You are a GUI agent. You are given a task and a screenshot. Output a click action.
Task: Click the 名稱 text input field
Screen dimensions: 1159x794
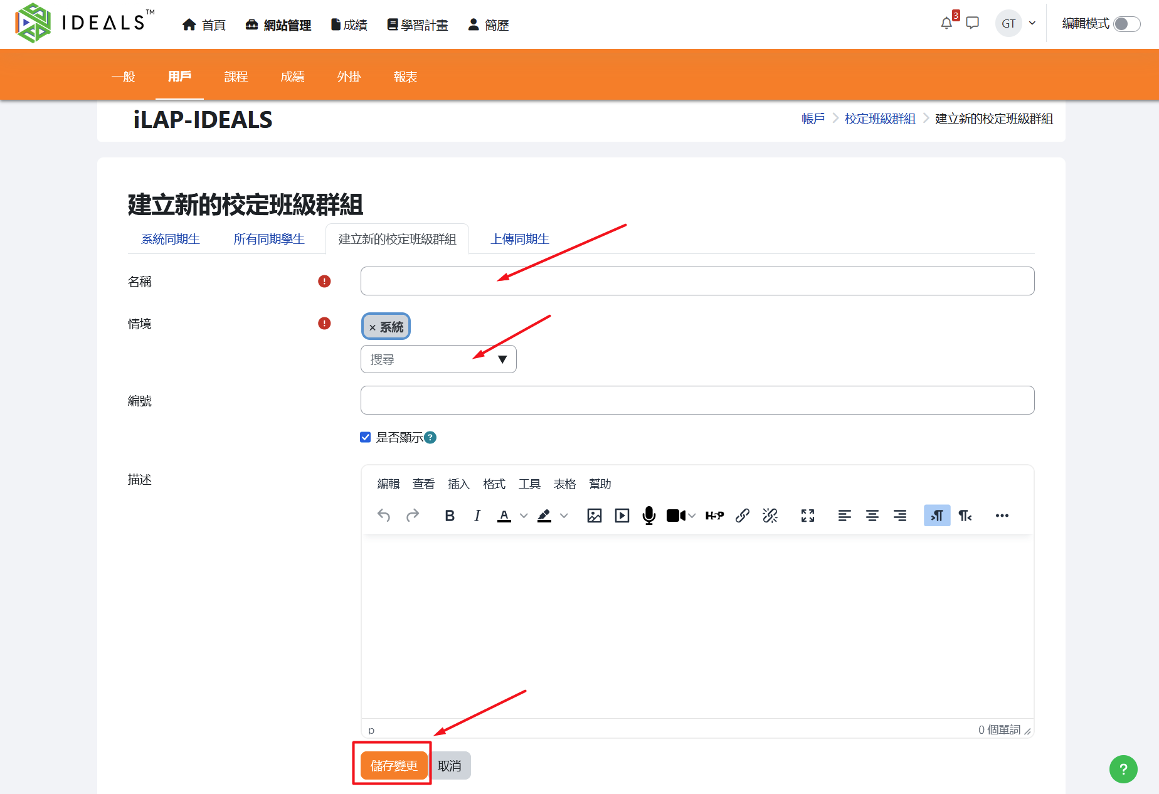click(697, 281)
